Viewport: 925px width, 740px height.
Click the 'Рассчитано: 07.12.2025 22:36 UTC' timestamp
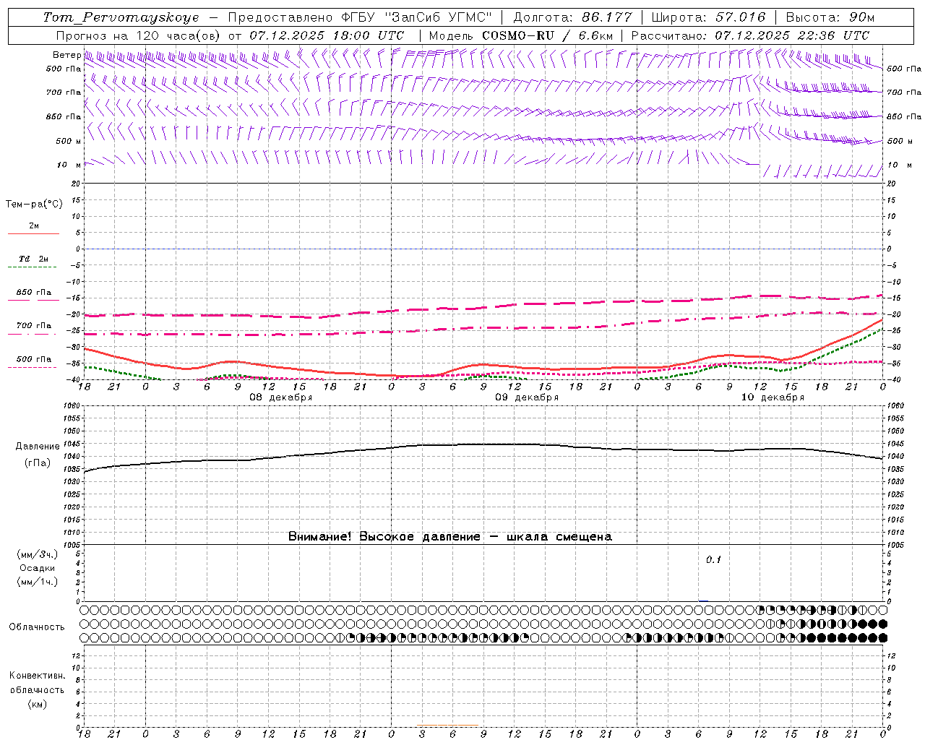(750, 35)
